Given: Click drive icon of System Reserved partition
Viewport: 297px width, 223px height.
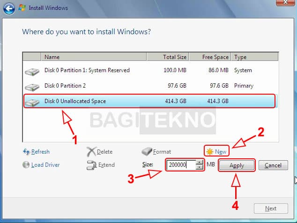Looking at the screenshot, I should (x=32, y=72).
